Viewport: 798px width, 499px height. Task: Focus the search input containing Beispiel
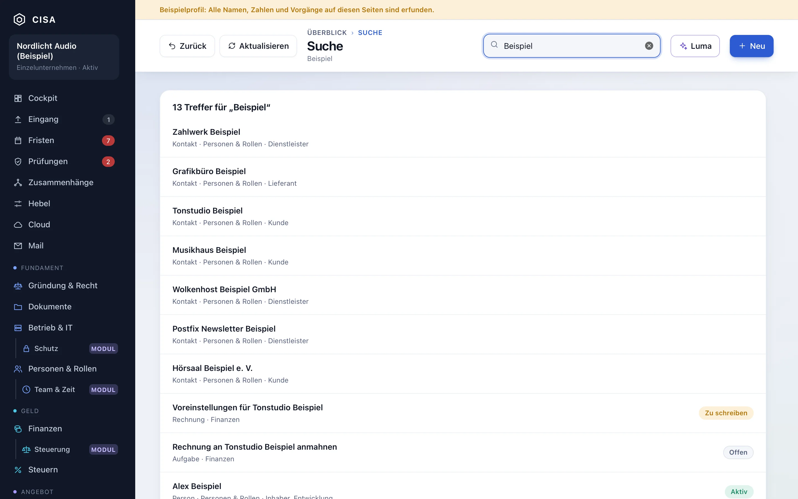pos(571,46)
